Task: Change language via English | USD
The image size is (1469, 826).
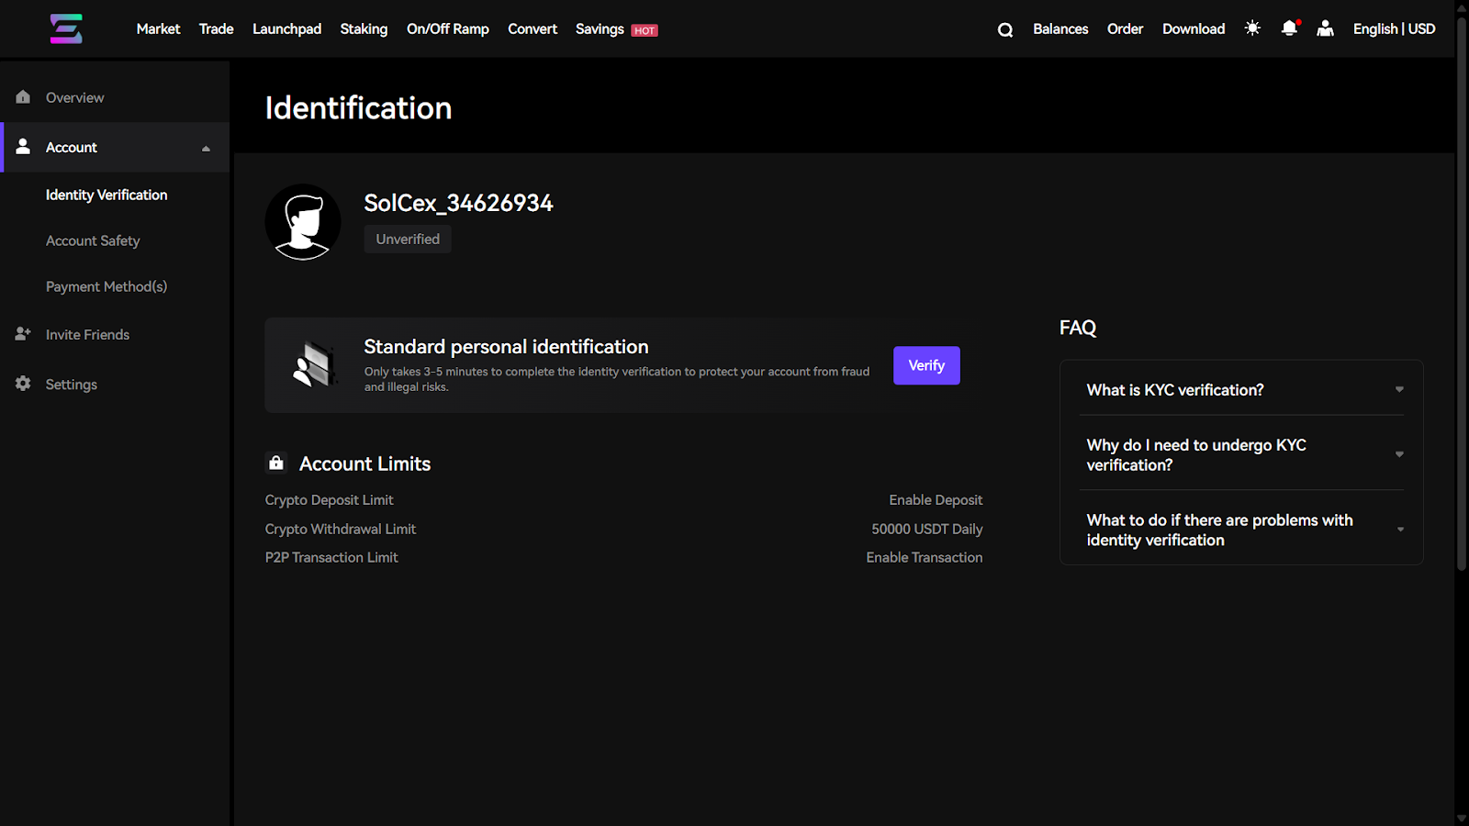Action: coord(1394,29)
